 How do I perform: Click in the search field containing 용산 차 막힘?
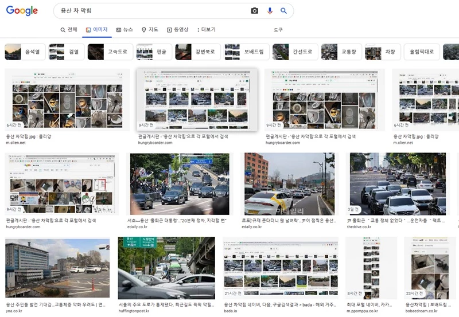click(149, 11)
